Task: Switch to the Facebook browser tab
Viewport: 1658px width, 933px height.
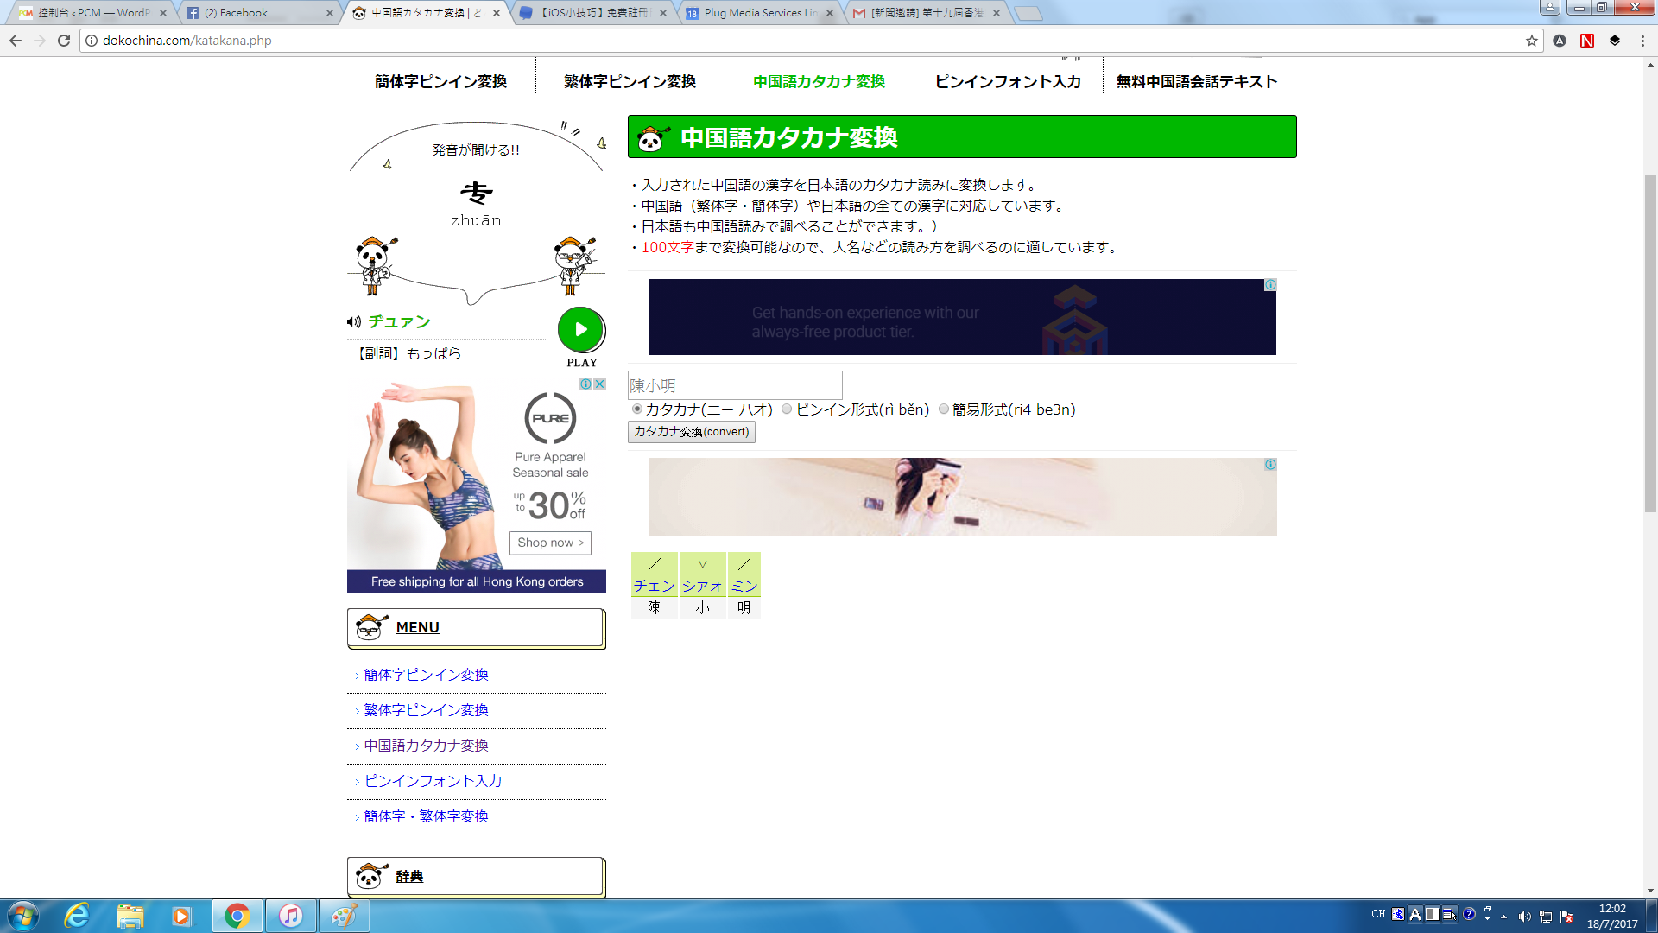Action: pyautogui.click(x=256, y=13)
